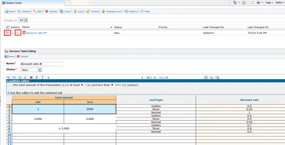
Task: Select the total amount max cell showing 2000
Action: pos(90,109)
